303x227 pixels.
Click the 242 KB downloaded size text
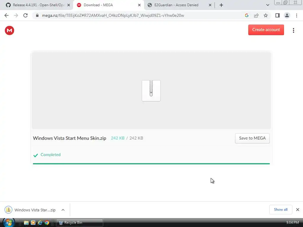[x=118, y=138]
